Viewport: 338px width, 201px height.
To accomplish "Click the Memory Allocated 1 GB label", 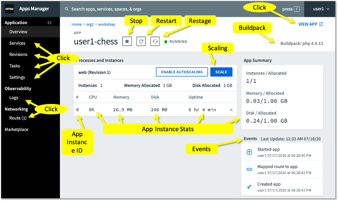I will [148, 86].
